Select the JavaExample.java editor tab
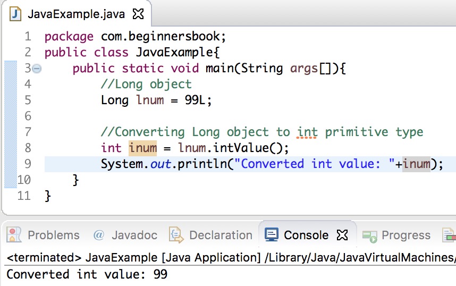456x286 pixels. tap(76, 14)
